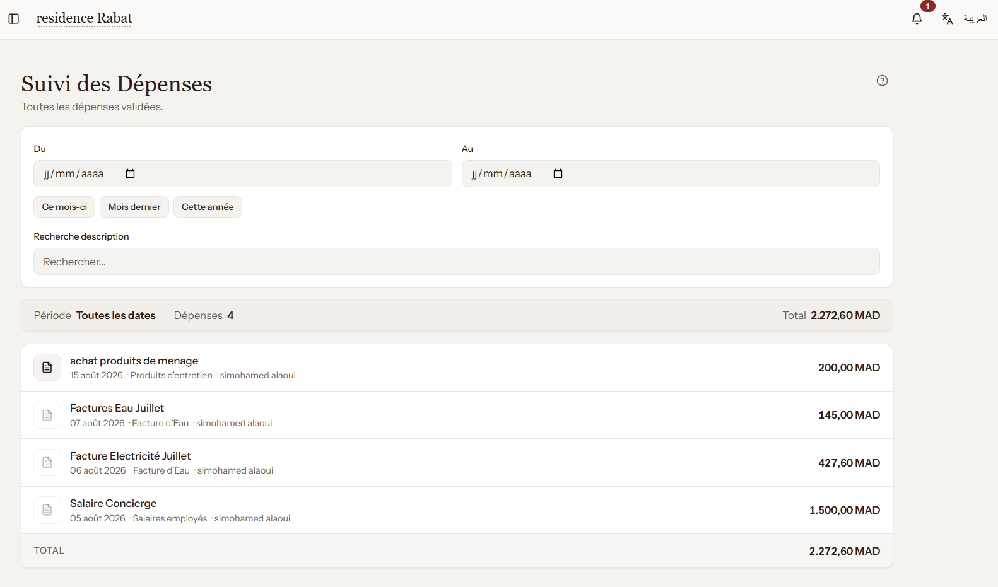Click document icon for Salaire Concierge

[x=47, y=510]
